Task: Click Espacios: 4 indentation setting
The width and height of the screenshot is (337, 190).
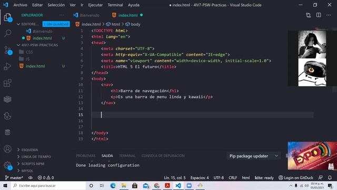Action: point(200,178)
